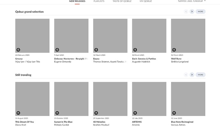
Task: Click the Bayou album title
Action: [x=96, y=59]
